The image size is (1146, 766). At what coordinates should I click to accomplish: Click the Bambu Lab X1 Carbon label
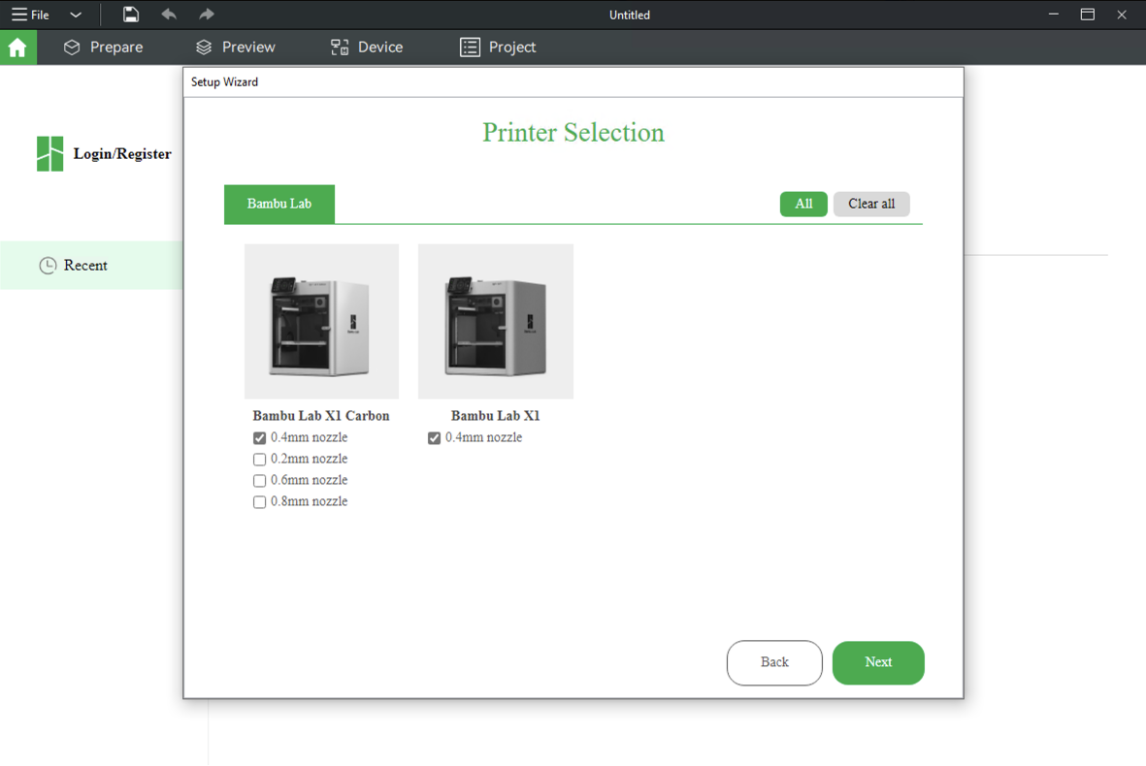pos(321,416)
